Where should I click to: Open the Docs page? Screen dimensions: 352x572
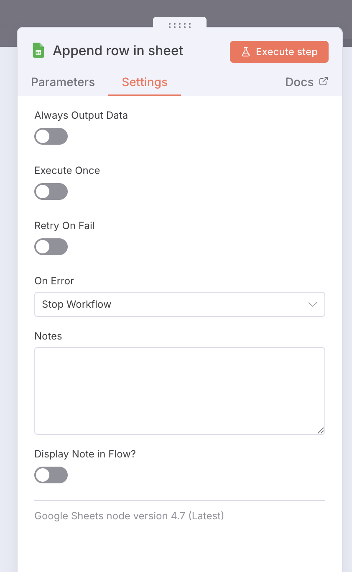299,82
